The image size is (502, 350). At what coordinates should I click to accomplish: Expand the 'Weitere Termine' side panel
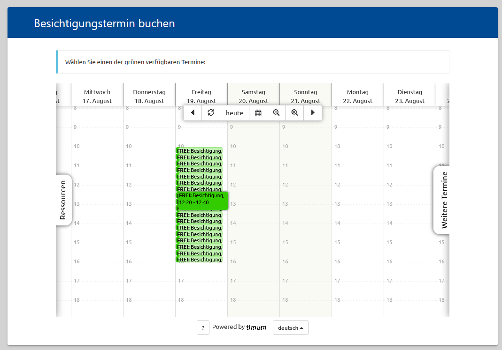[x=444, y=200]
